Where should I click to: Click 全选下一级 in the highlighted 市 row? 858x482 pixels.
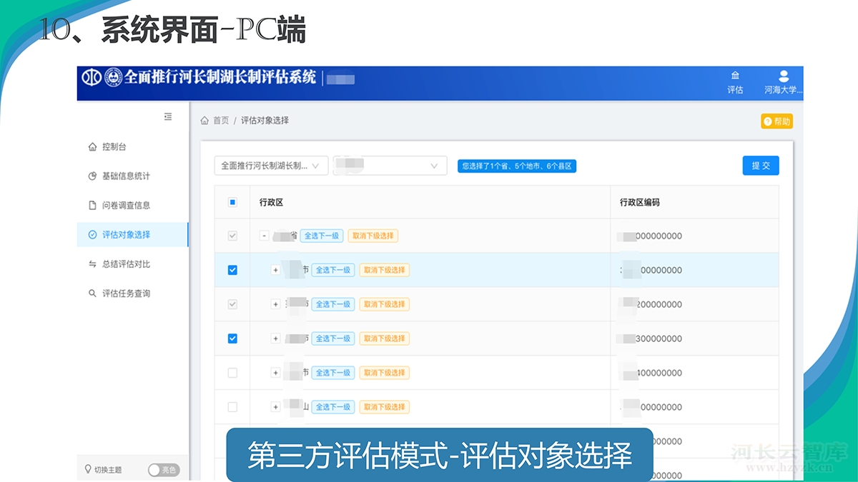click(333, 270)
